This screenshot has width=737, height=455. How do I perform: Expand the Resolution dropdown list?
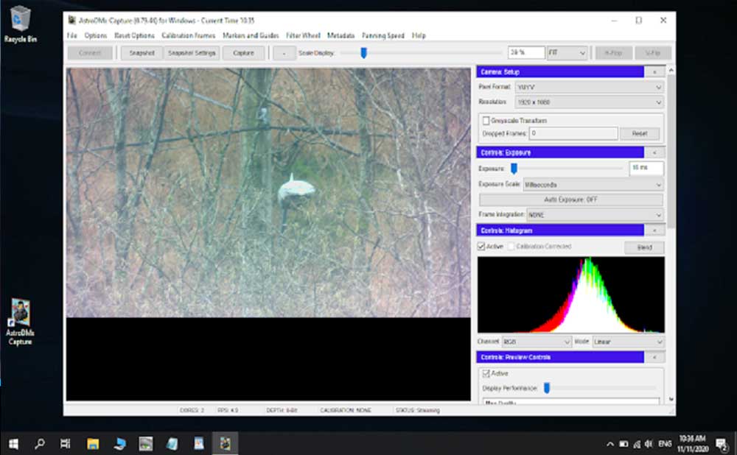tap(588, 102)
